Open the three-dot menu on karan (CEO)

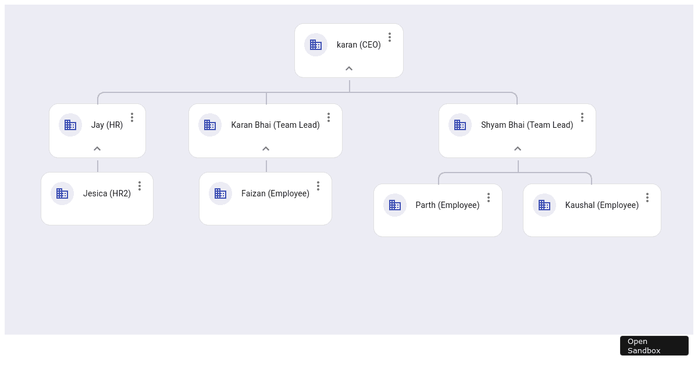click(390, 37)
